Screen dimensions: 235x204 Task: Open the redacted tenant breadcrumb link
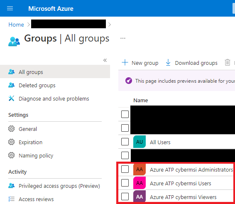click(69, 24)
